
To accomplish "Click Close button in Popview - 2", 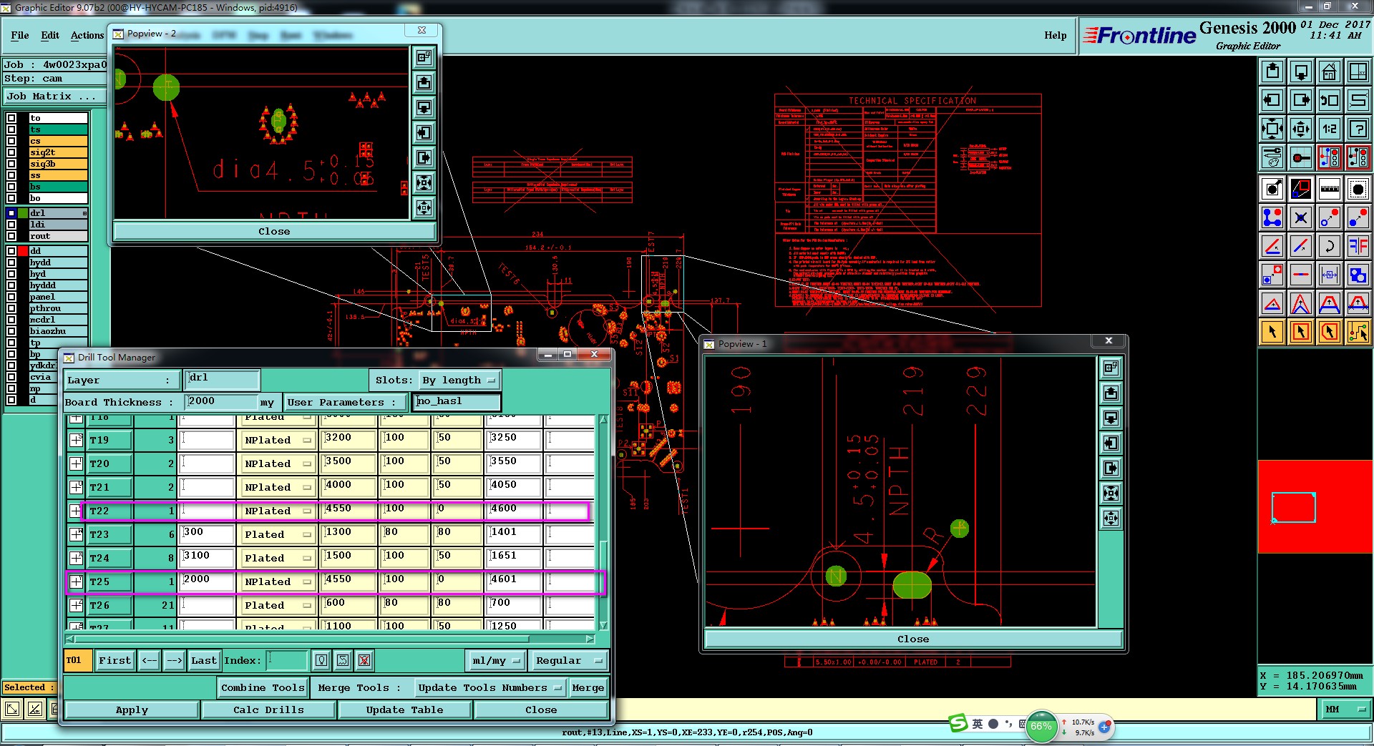I will click(274, 232).
